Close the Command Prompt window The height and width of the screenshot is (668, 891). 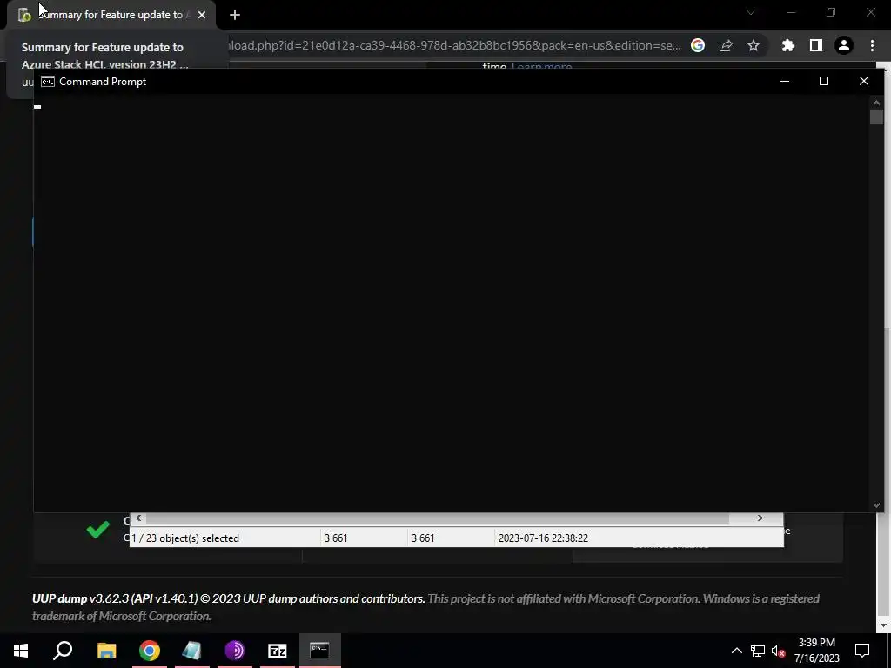864,81
